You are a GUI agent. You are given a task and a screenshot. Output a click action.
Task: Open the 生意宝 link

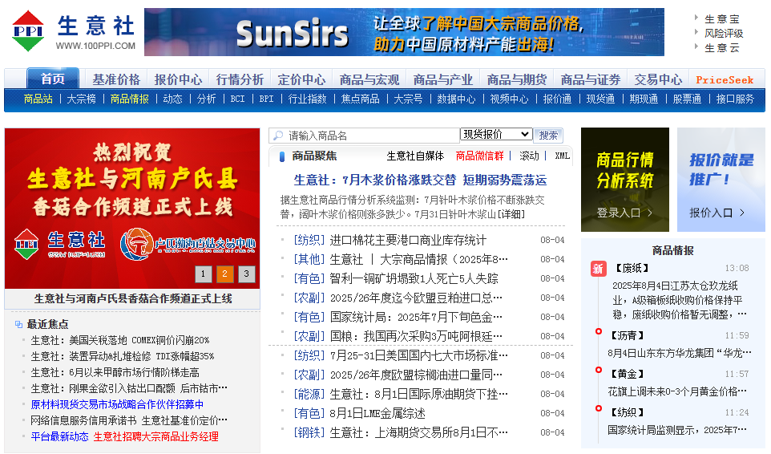[x=722, y=18]
